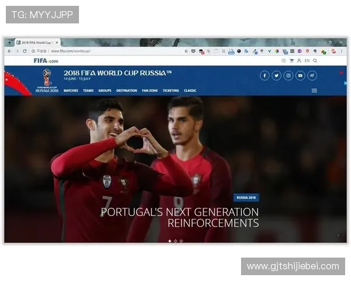Open Chrome's three-dot menu
The height and width of the screenshot is (281, 351).
point(342,51)
